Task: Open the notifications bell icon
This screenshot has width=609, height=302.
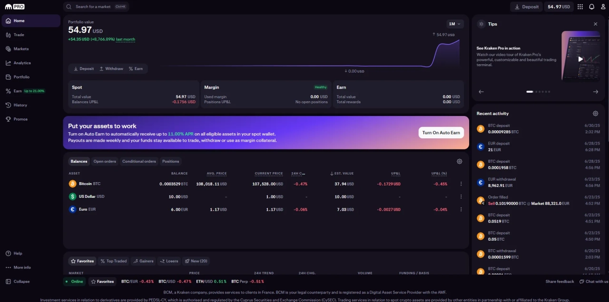Action: [591, 7]
